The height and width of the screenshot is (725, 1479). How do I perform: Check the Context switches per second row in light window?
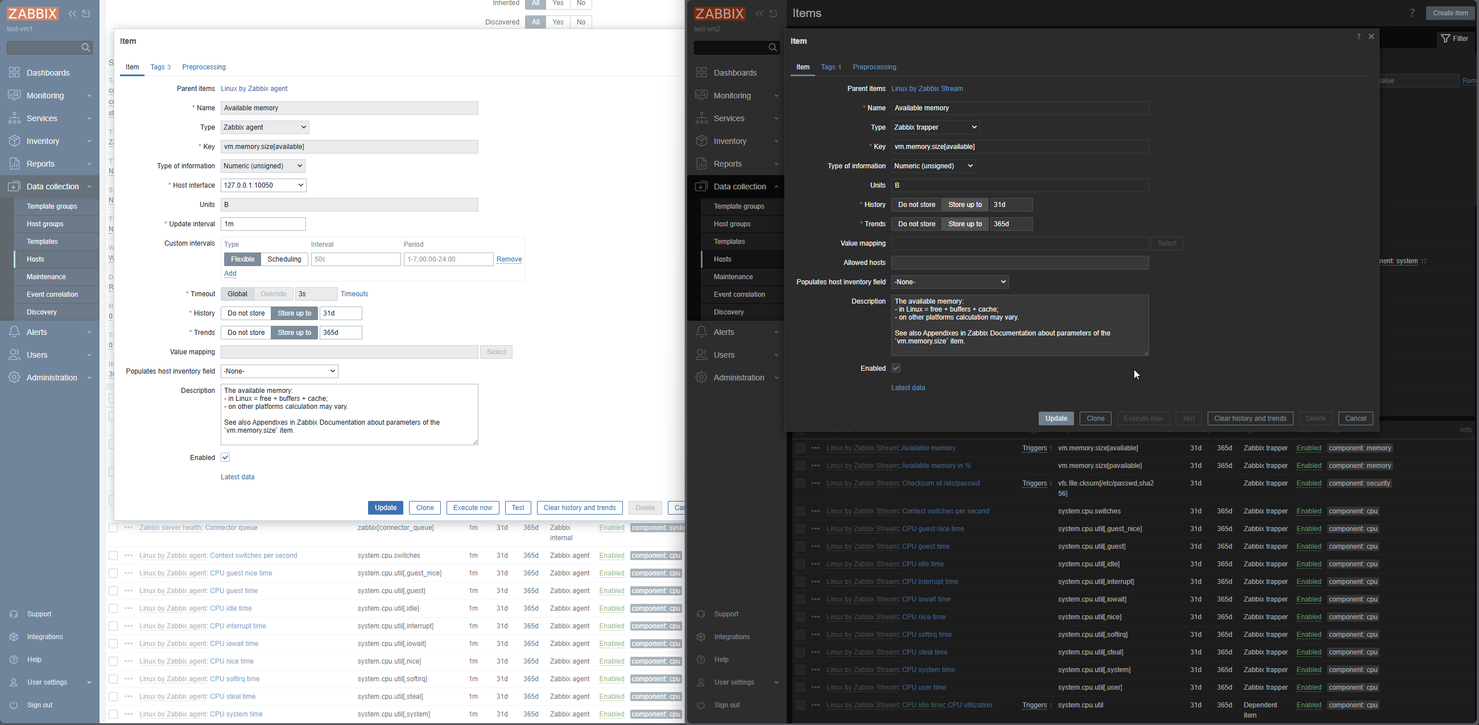pyautogui.click(x=113, y=556)
